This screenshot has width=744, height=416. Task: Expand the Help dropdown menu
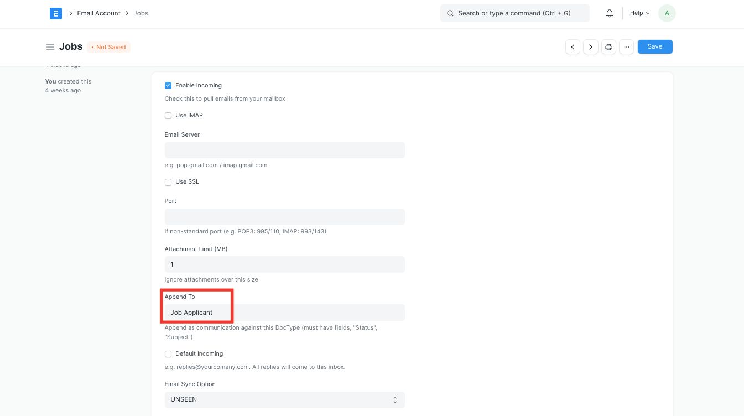point(639,13)
